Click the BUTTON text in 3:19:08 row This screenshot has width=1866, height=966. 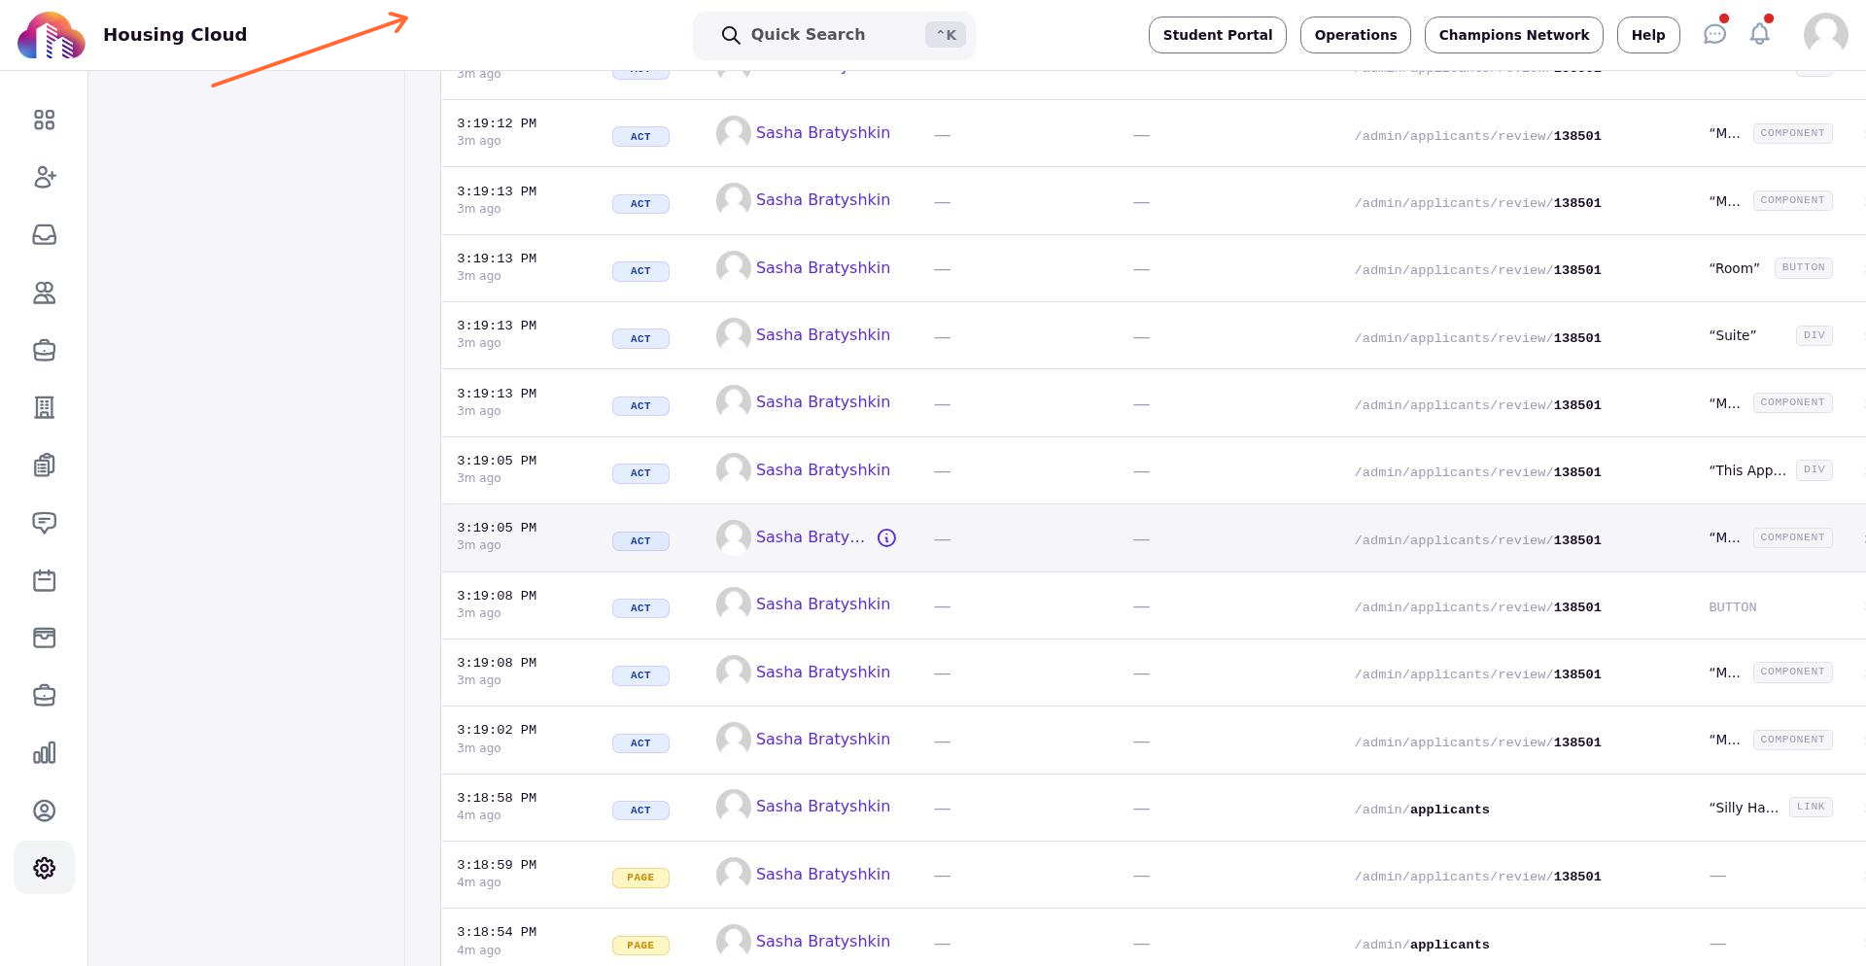[1733, 607]
